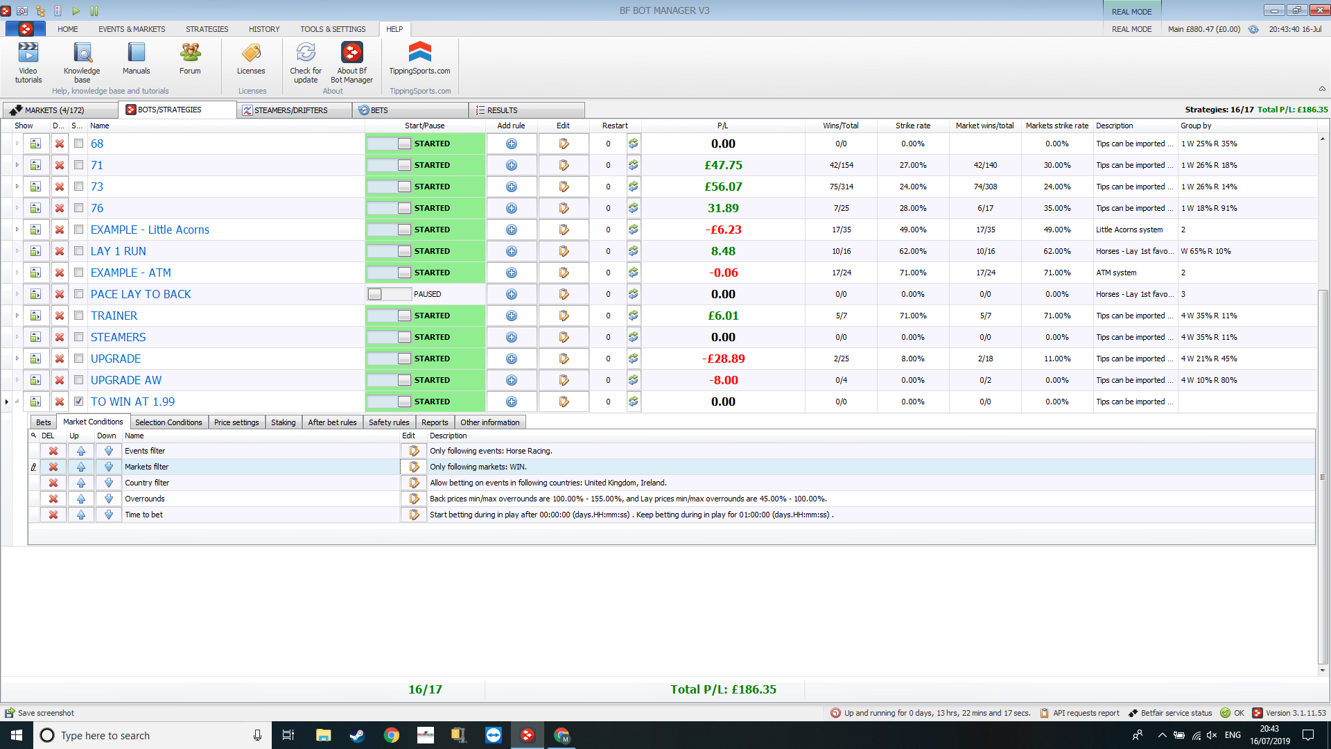Viewport: 1331px width, 749px height.
Task: Expand the EXAMPLE - ATM row
Action: pos(17,273)
